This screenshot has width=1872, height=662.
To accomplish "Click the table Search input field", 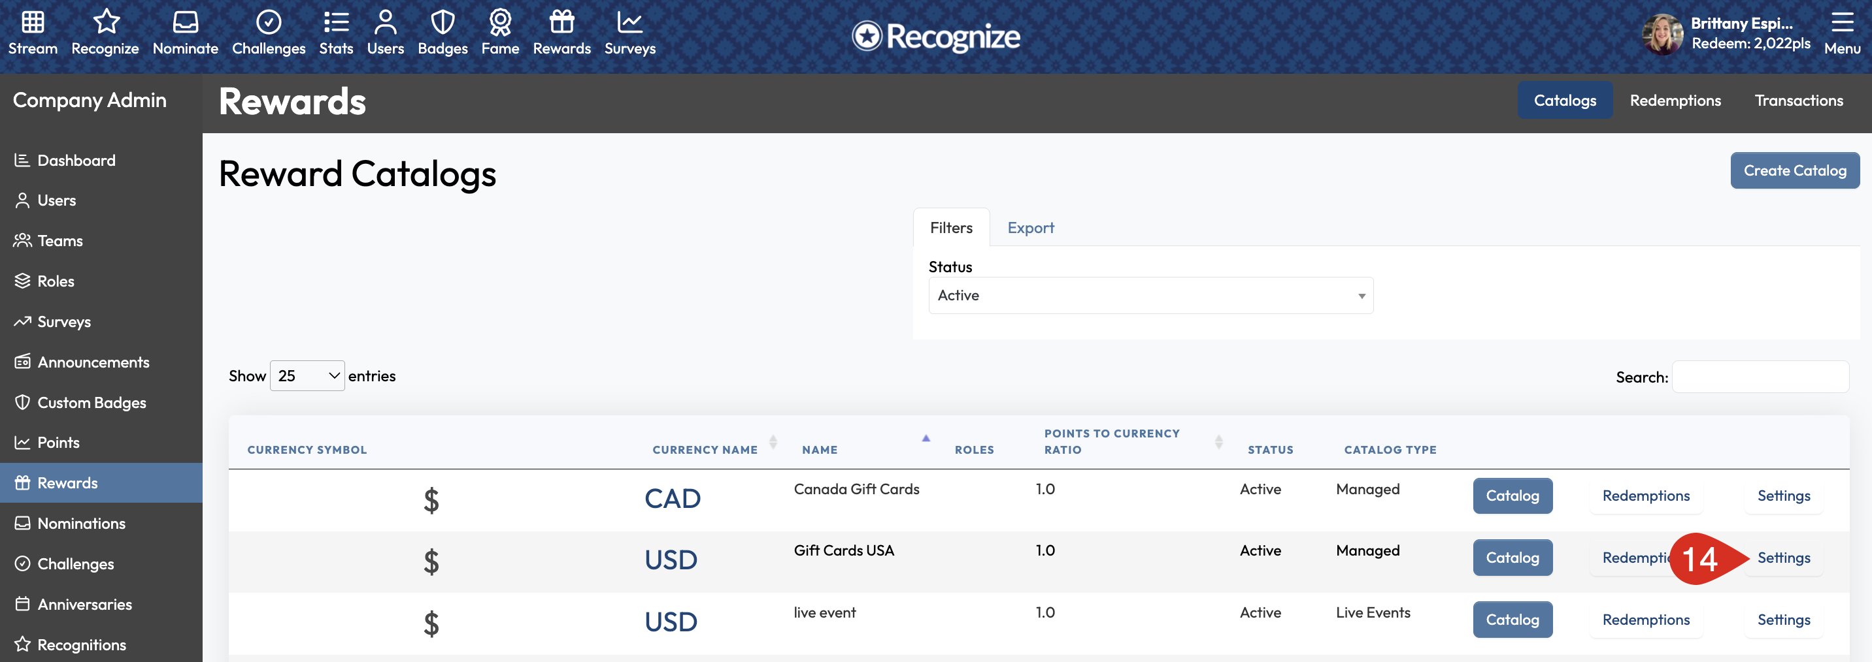I will 1760,377.
